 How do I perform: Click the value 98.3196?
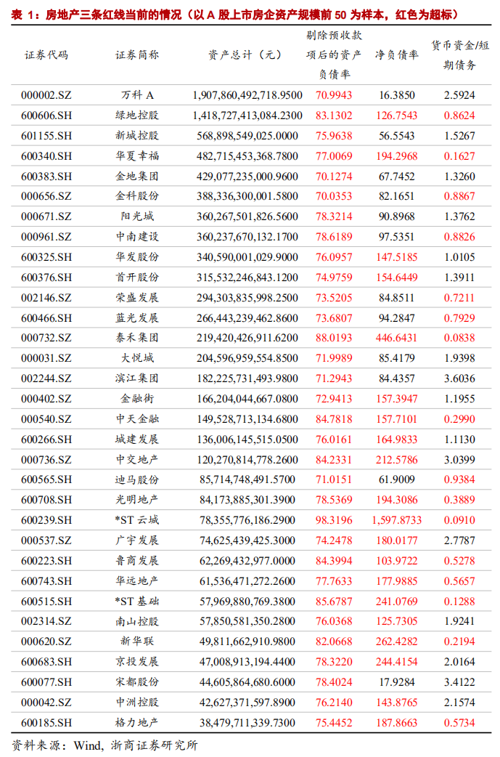(x=334, y=520)
